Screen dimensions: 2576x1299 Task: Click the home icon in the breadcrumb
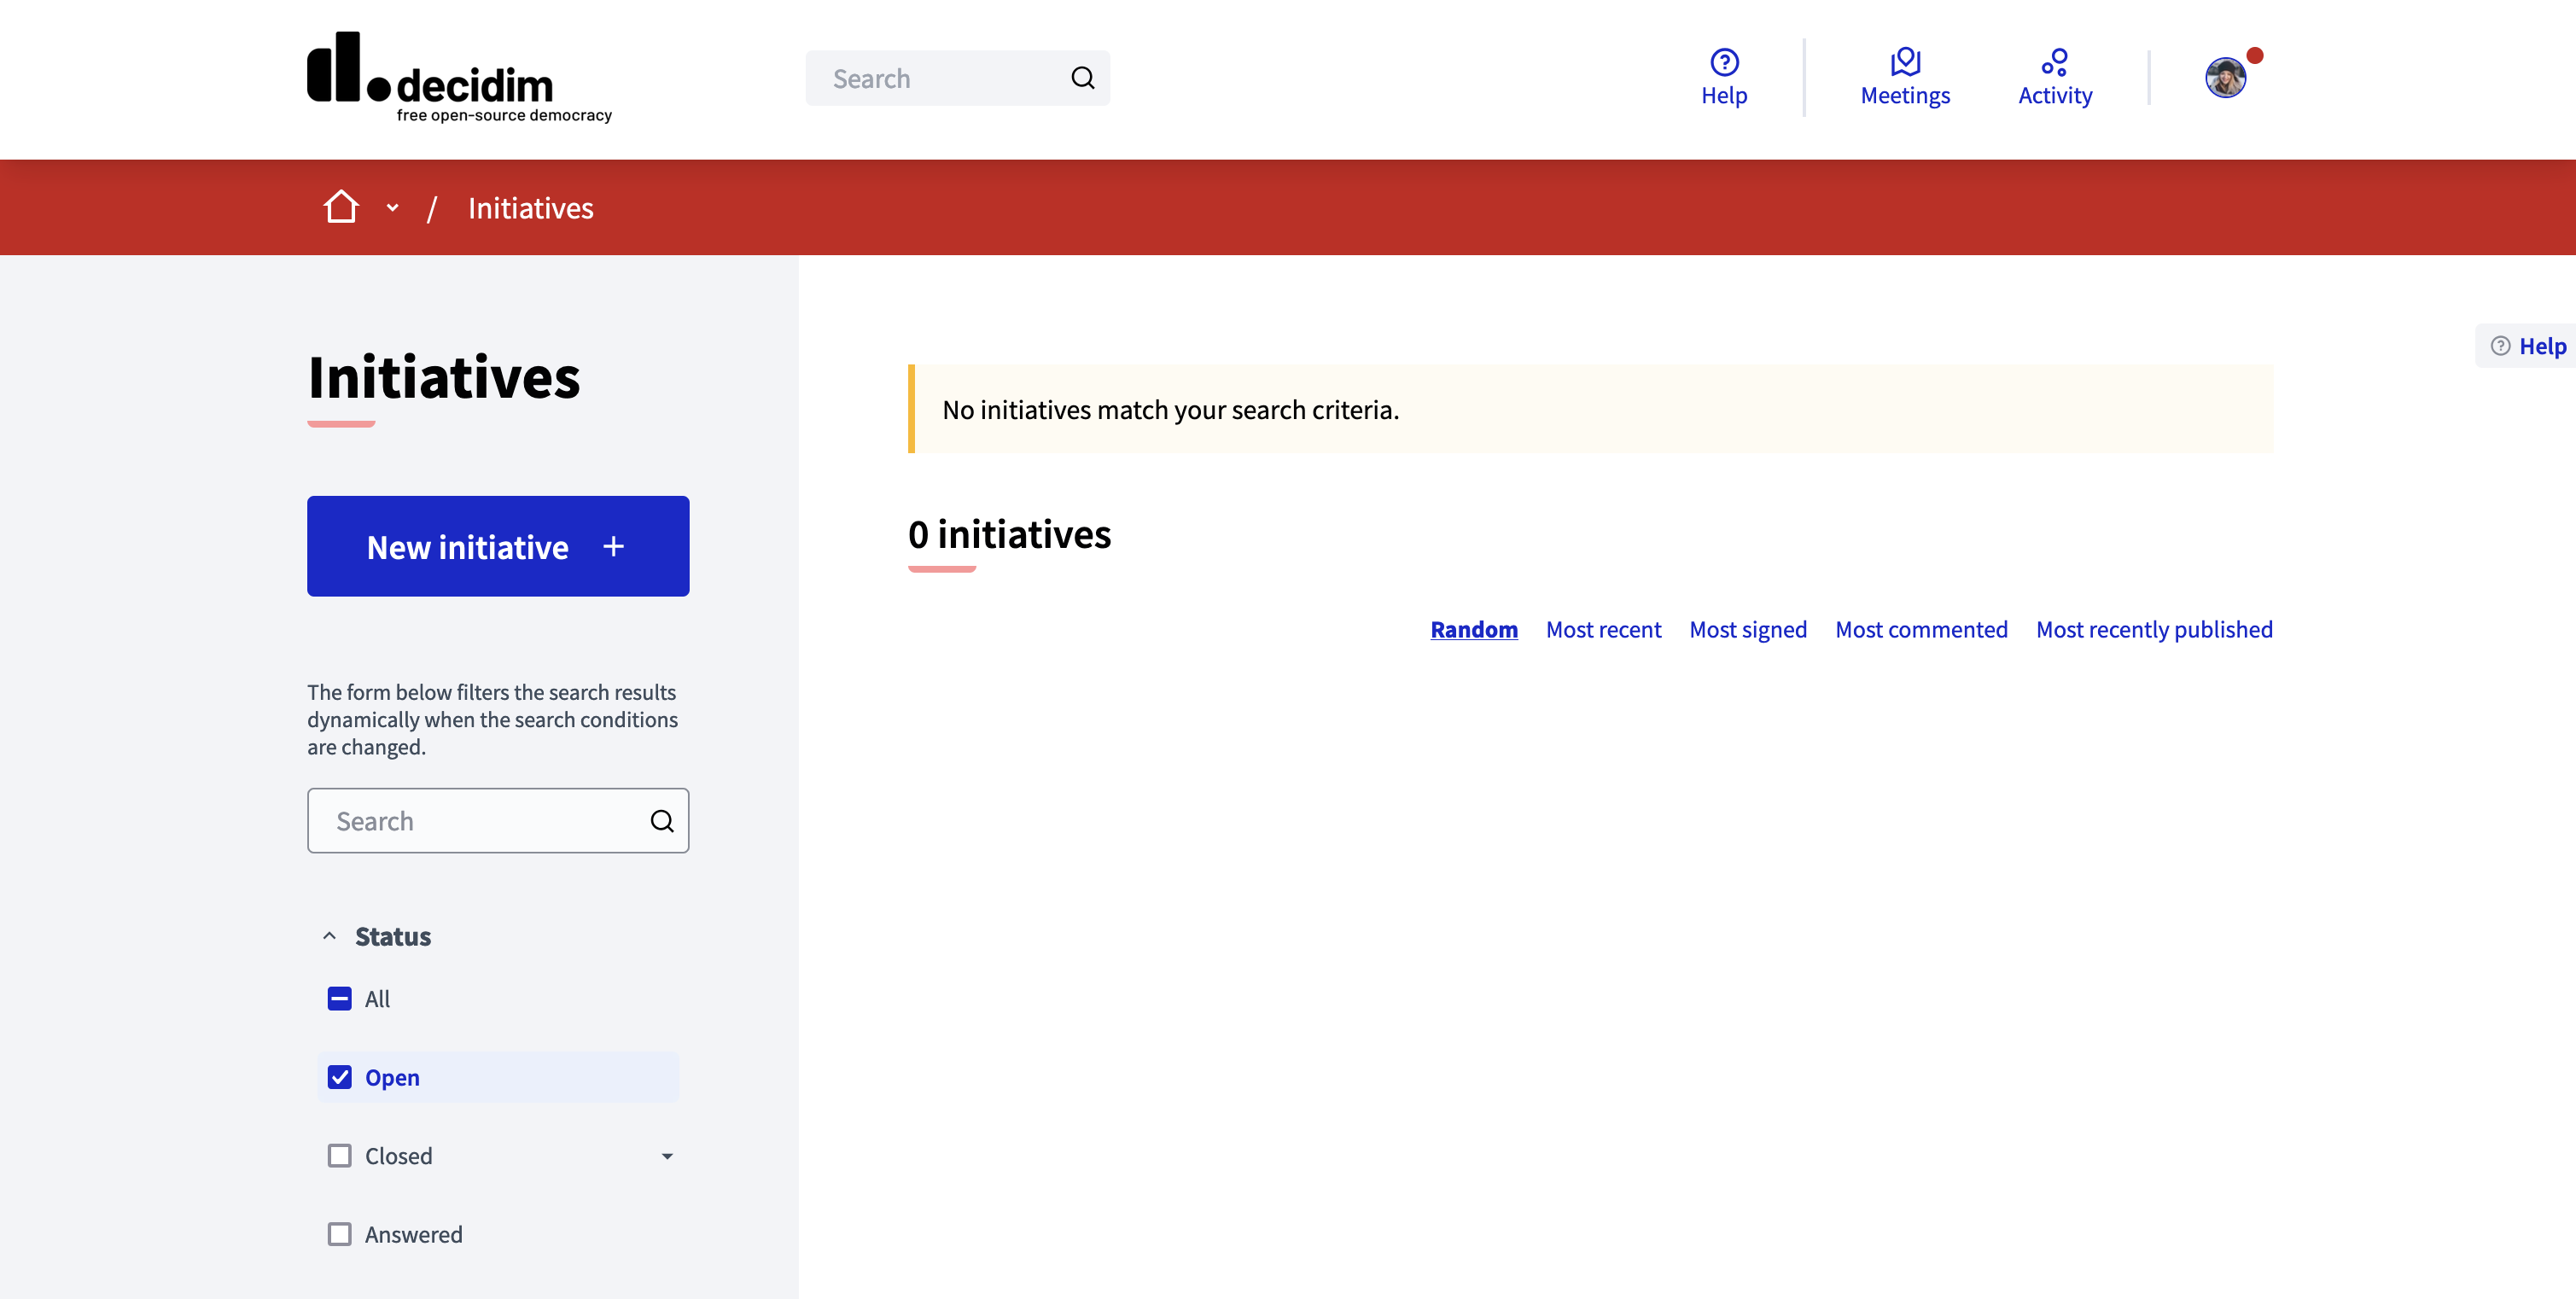pyautogui.click(x=340, y=207)
